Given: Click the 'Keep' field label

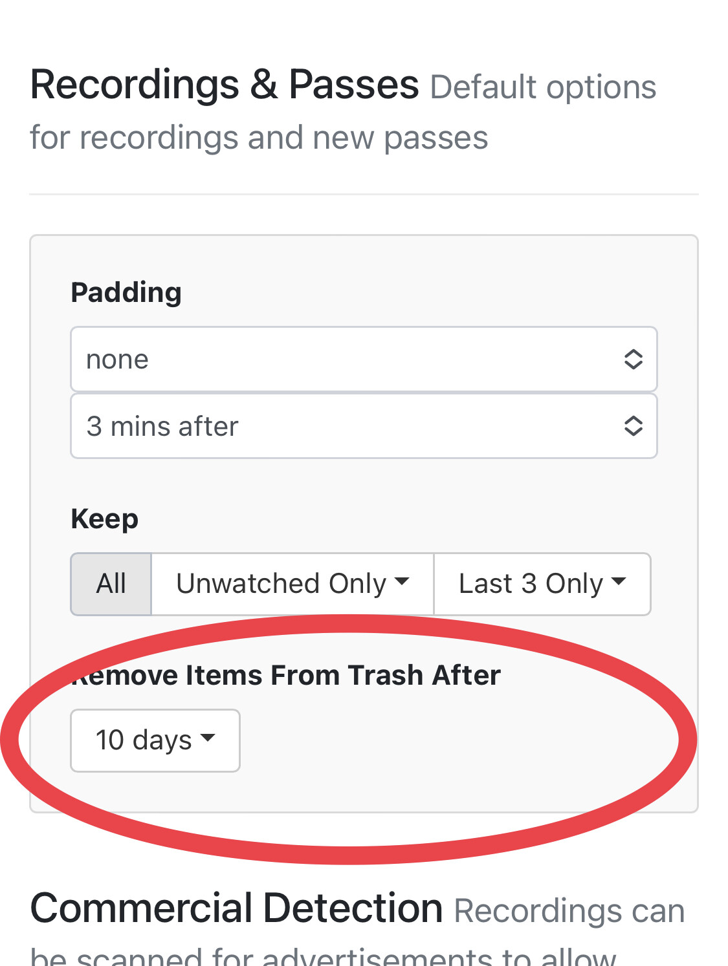Looking at the screenshot, I should pos(105,519).
